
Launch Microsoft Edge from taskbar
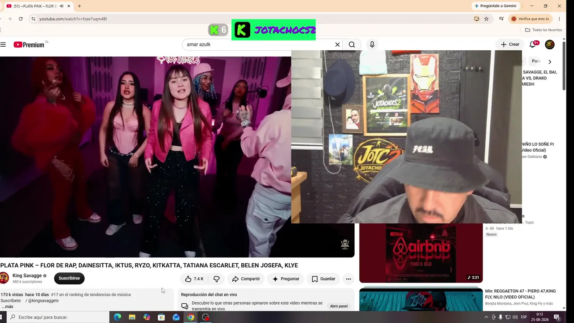coord(117,317)
